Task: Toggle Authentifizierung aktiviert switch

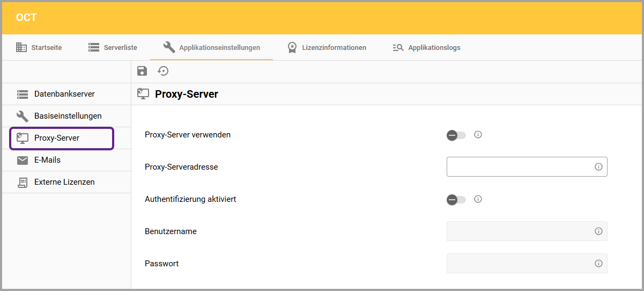Action: click(x=456, y=200)
